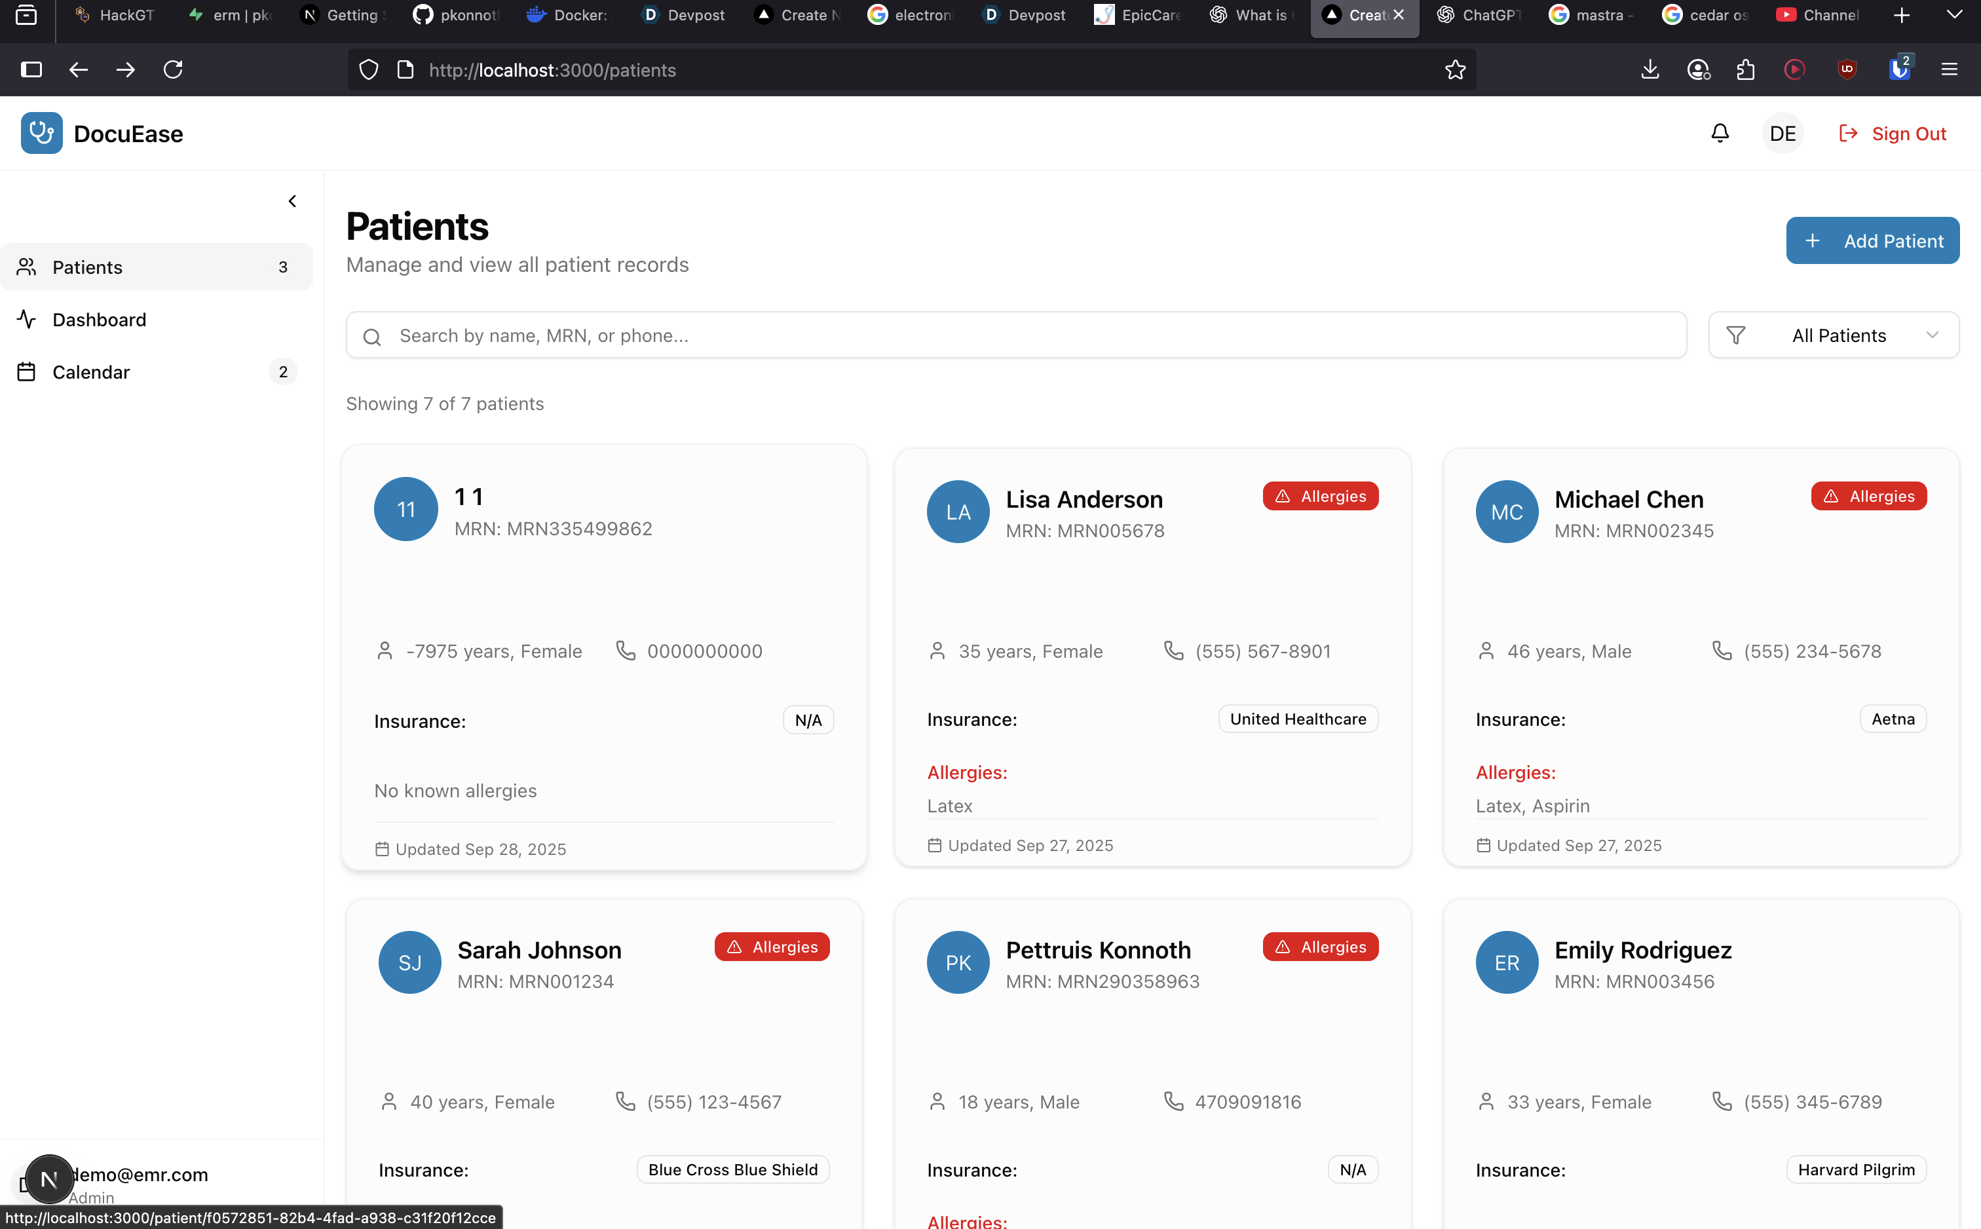
Task: Click the uBlock Origin shield icon
Action: click(x=1846, y=70)
